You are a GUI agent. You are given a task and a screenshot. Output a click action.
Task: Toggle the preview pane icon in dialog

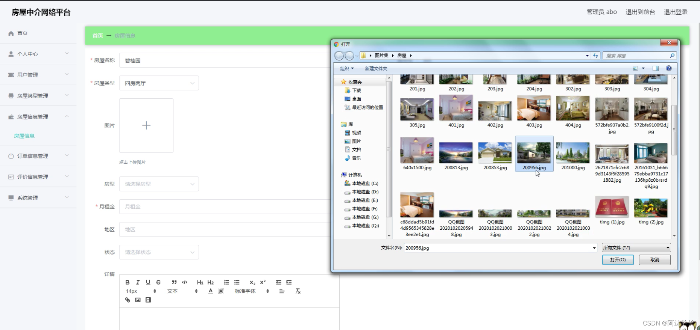[656, 68]
